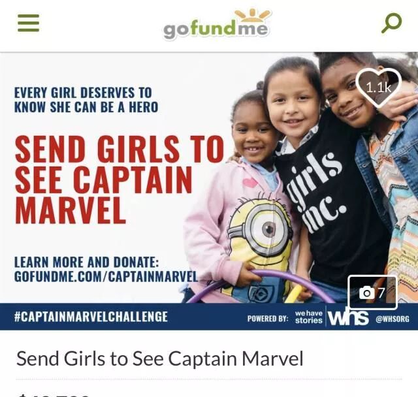The height and width of the screenshot is (397, 418).
Task: Click the 'LEARN MORE AND DONATE:' text
Action: pos(86,262)
